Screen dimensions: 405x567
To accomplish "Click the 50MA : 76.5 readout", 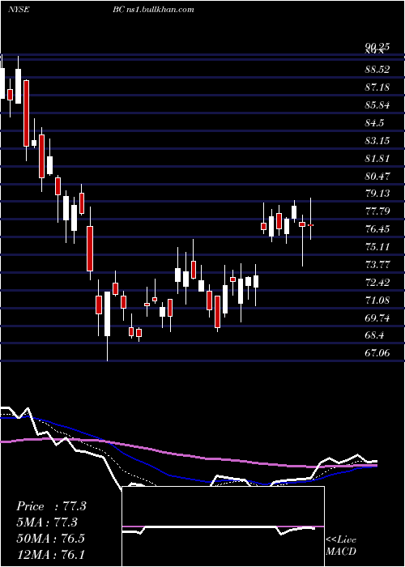I will click(50, 538).
